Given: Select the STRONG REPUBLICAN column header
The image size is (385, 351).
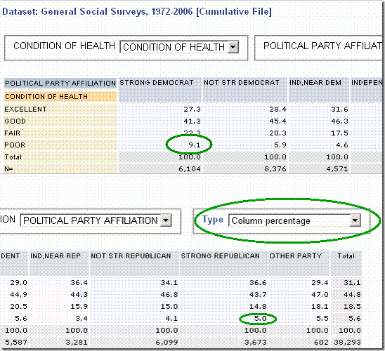Looking at the screenshot, I should [220, 256].
